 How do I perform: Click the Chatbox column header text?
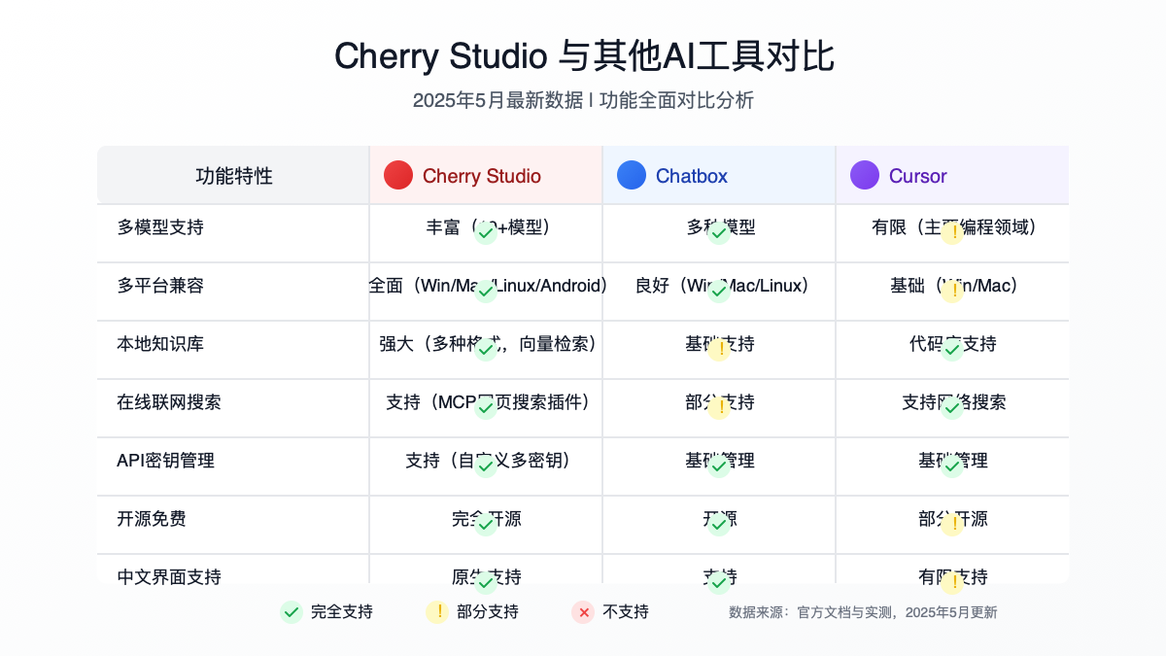(x=692, y=176)
